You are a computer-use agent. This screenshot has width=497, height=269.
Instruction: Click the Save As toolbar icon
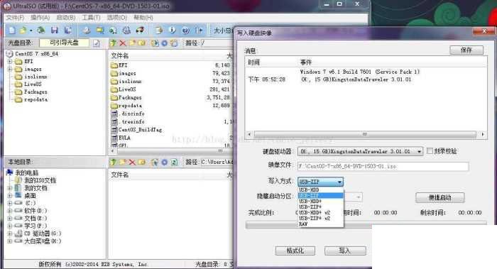(x=67, y=31)
